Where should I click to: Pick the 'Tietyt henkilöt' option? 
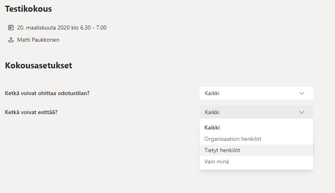(222, 150)
